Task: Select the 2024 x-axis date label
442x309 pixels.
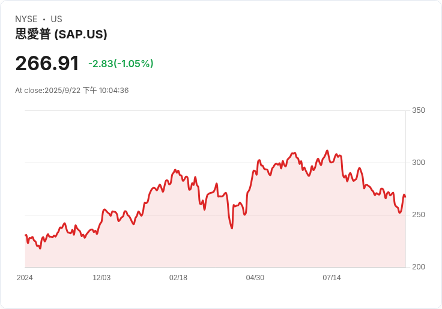Action: pos(25,278)
